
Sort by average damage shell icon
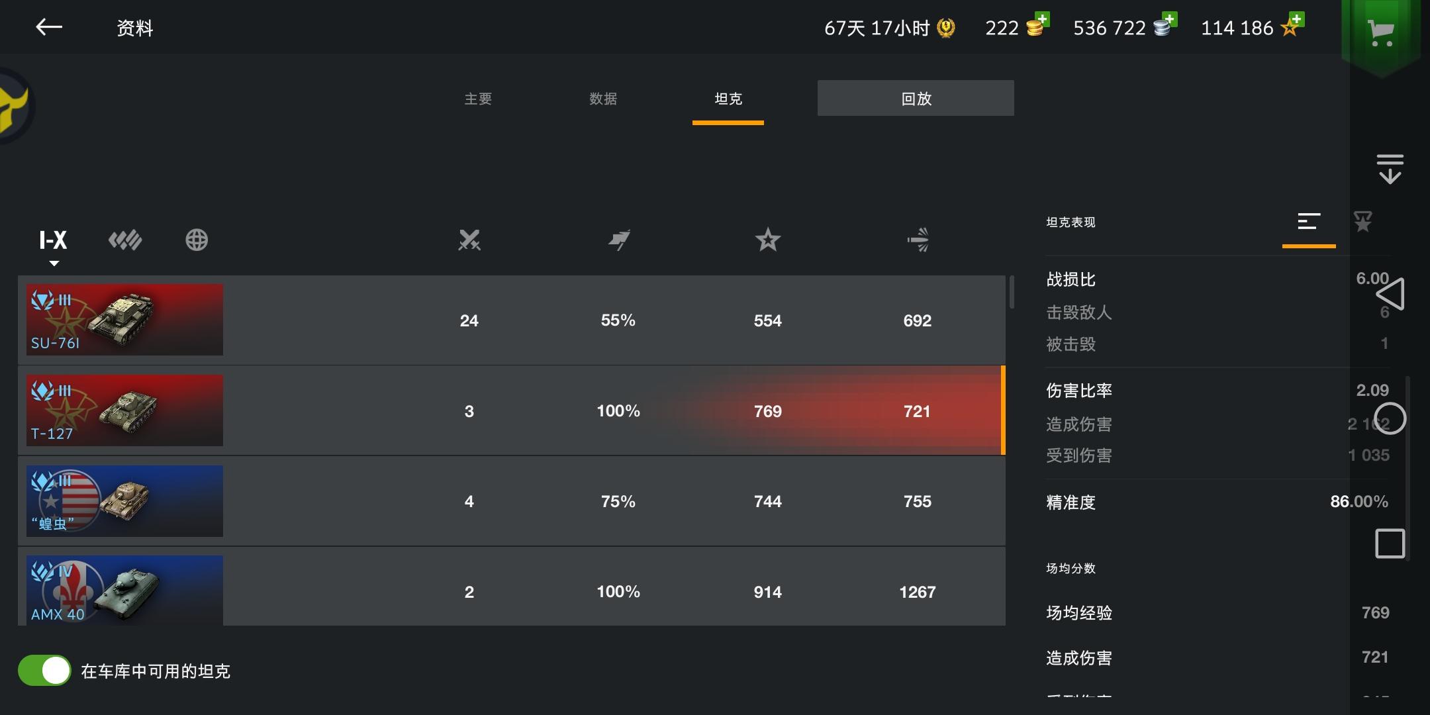[x=918, y=240]
